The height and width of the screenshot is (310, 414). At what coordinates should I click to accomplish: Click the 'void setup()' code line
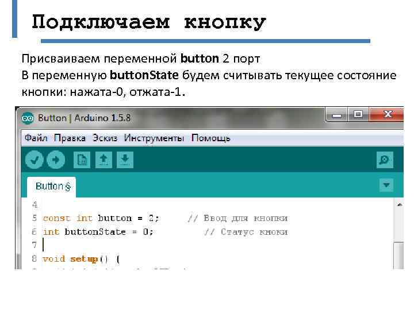pyautogui.click(x=81, y=259)
